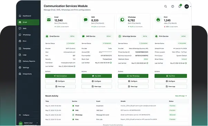The image size is (208, 126).
Task: Click the verified check icon in SMS Last Verified
Action: tap(111, 63)
